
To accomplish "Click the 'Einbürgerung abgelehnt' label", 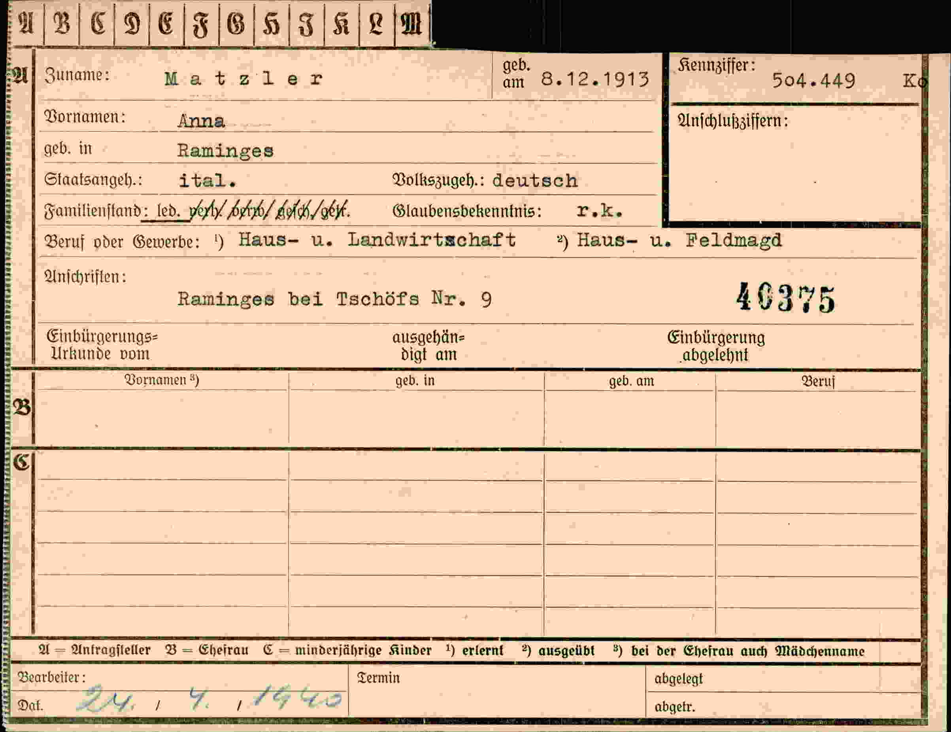I will coord(716,346).
